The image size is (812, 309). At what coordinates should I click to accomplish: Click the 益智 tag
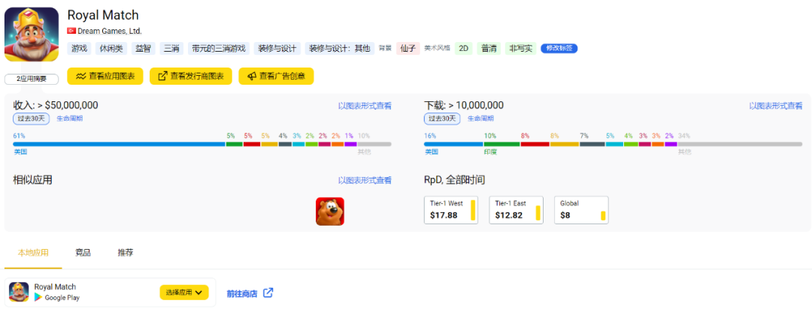[144, 49]
